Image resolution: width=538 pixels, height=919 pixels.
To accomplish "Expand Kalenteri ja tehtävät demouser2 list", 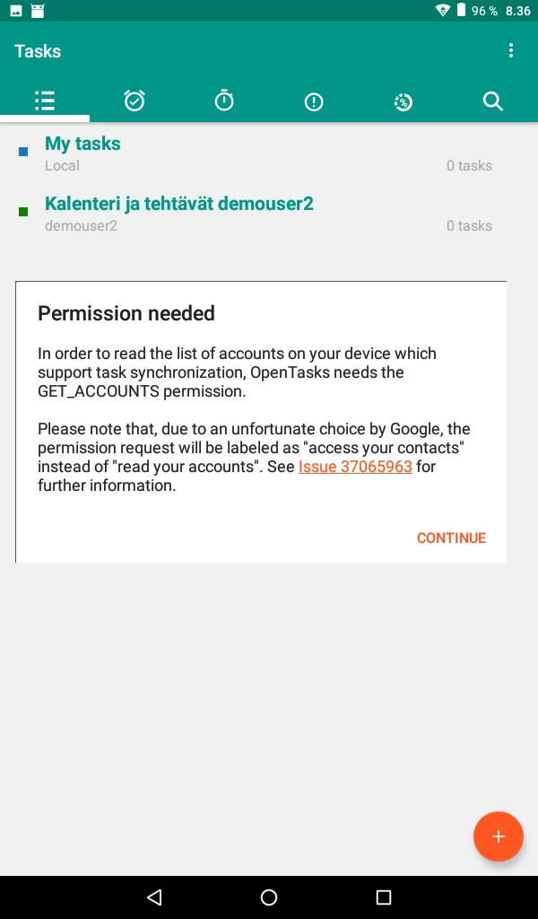I will tap(179, 204).
